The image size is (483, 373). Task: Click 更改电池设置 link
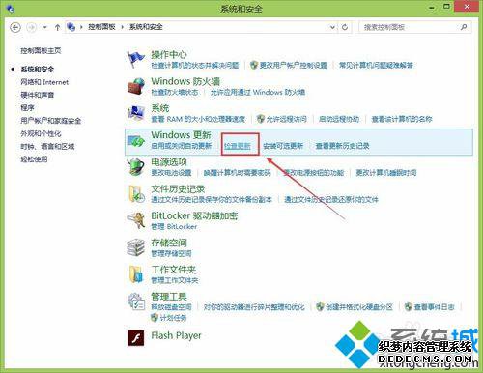point(171,173)
